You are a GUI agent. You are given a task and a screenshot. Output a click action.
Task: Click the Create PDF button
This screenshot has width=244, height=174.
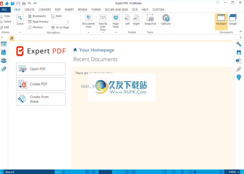tap(41, 84)
